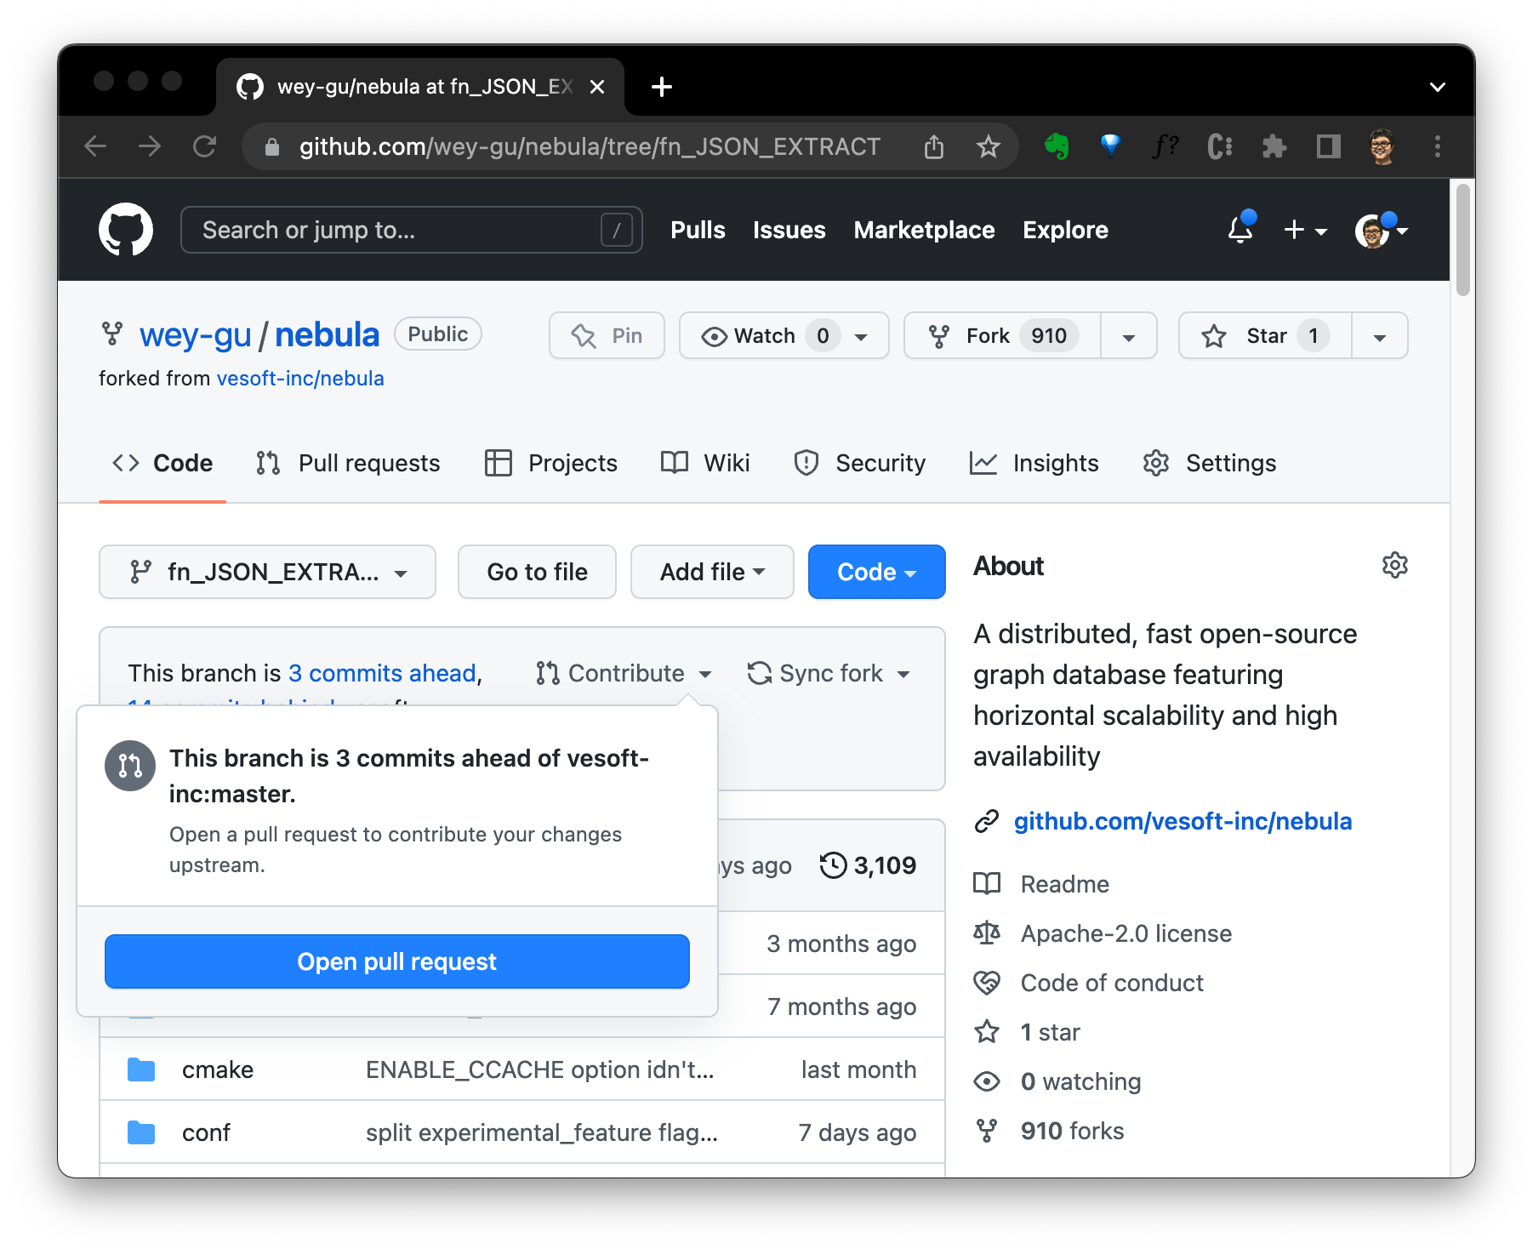
Task: Open the Chrome extensions puzzle icon
Action: pos(1274,146)
